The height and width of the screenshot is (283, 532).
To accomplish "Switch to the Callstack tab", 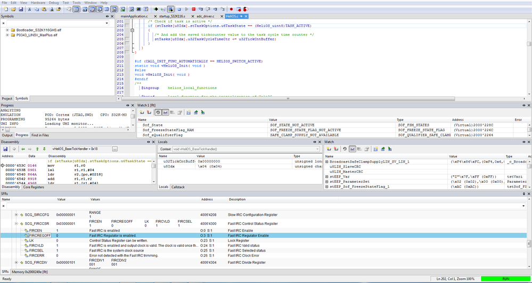I will [178, 187].
